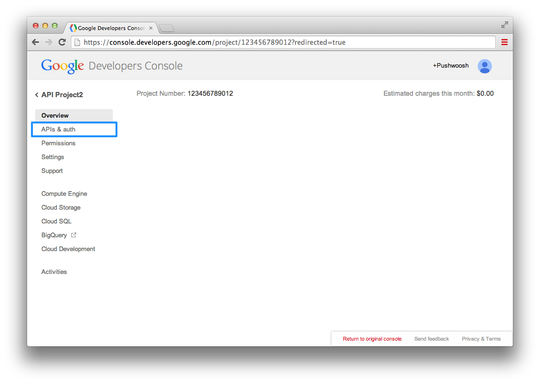The width and height of the screenshot is (540, 384).
Task: Open Permissions in the sidebar
Action: [58, 143]
